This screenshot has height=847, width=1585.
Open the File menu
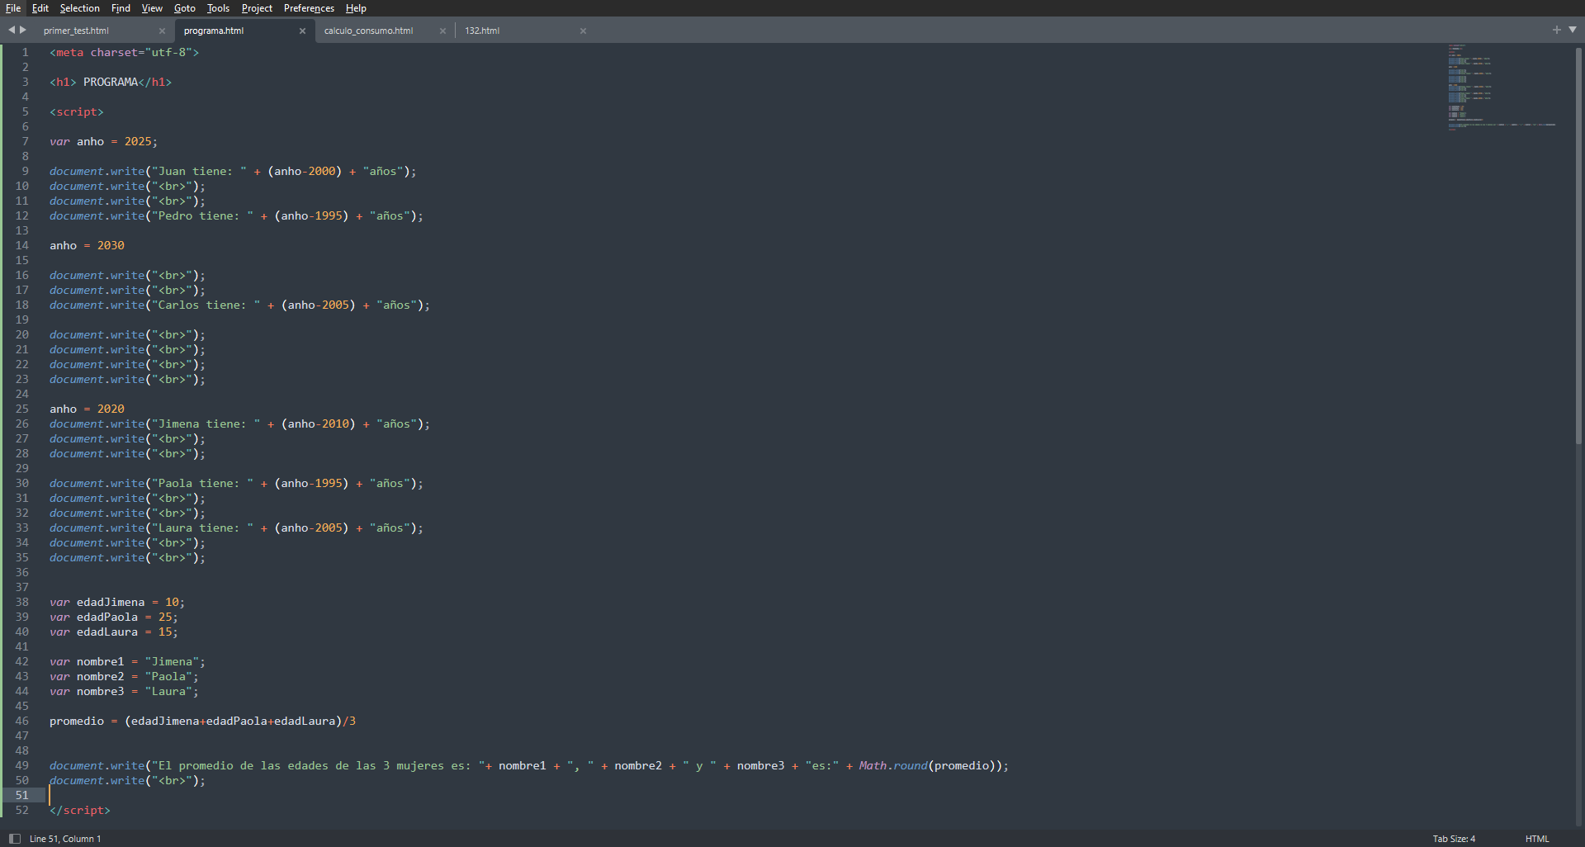pyautogui.click(x=13, y=8)
